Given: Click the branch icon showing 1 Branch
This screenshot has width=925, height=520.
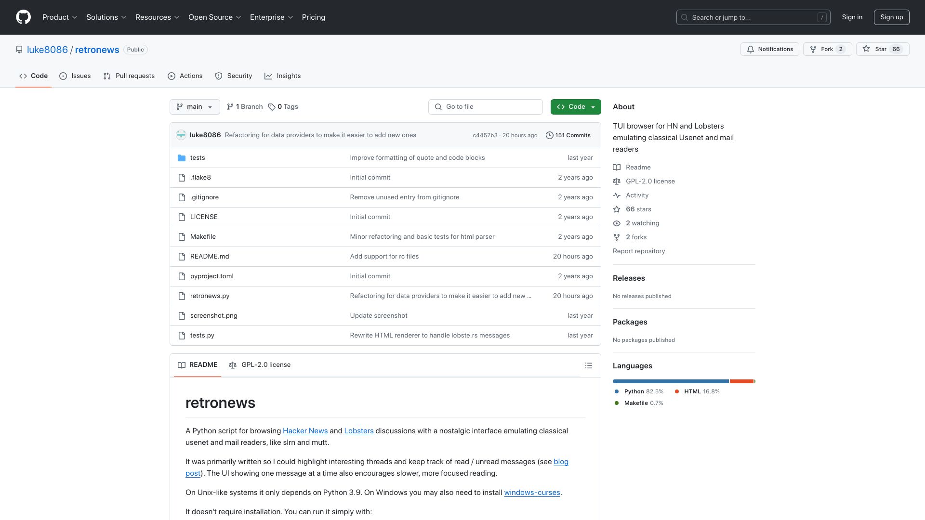Looking at the screenshot, I should [230, 107].
